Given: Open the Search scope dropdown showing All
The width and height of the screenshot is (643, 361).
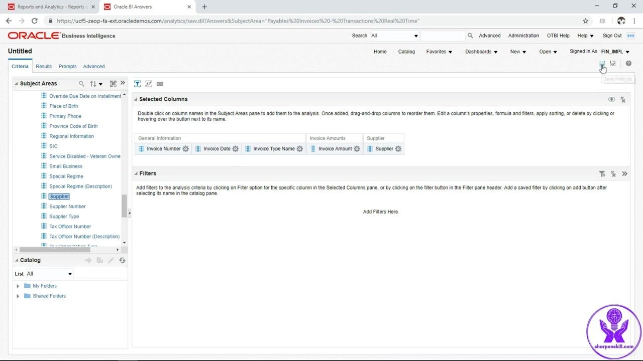Looking at the screenshot, I should pos(394,36).
